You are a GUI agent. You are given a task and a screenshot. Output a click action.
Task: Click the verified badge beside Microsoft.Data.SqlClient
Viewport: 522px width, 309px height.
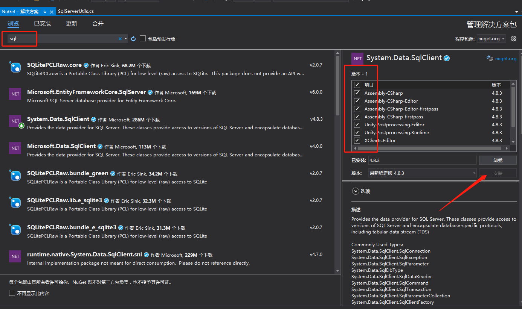click(100, 146)
